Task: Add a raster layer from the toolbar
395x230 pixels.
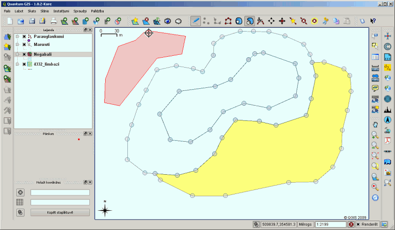Action: coord(75,21)
